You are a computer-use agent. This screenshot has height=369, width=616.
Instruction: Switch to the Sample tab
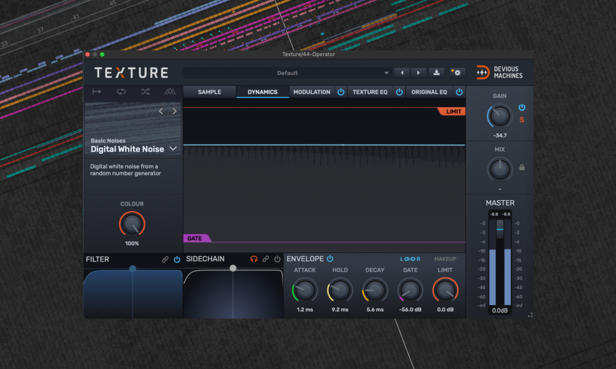tap(209, 92)
